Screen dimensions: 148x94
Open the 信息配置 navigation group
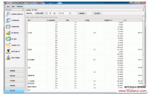[x=14, y=71]
